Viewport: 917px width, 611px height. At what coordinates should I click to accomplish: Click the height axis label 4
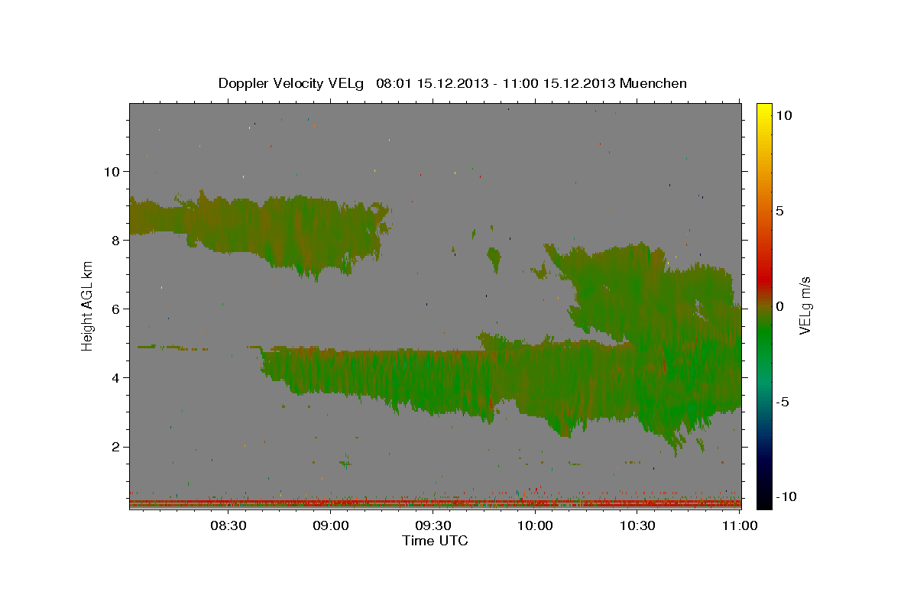pyautogui.click(x=116, y=377)
